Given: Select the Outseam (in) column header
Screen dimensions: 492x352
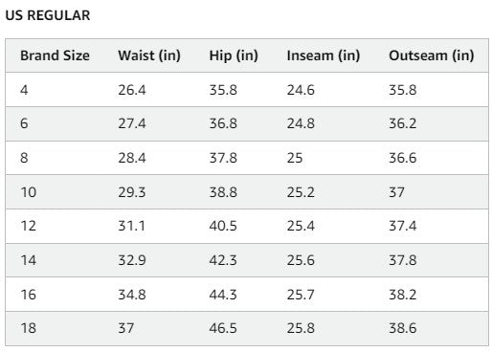Looking at the screenshot, I should tap(432, 55).
